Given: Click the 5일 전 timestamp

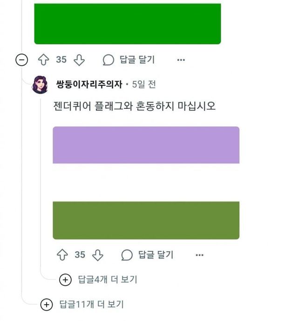Looking at the screenshot, I should pyautogui.click(x=144, y=85).
